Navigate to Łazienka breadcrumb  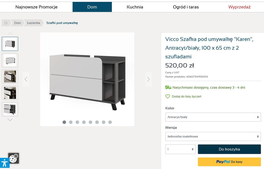[34, 23]
